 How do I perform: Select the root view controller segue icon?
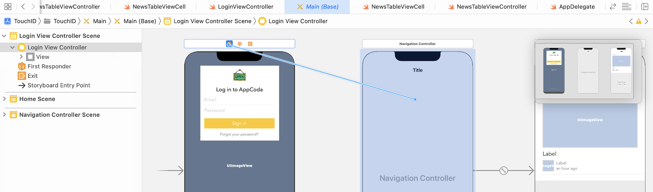click(504, 171)
